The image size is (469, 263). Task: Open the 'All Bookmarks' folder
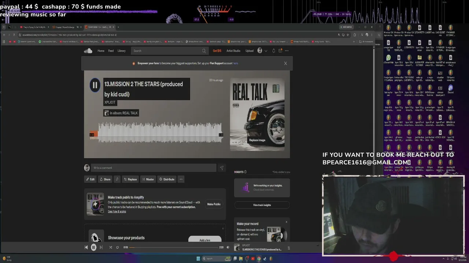366,42
